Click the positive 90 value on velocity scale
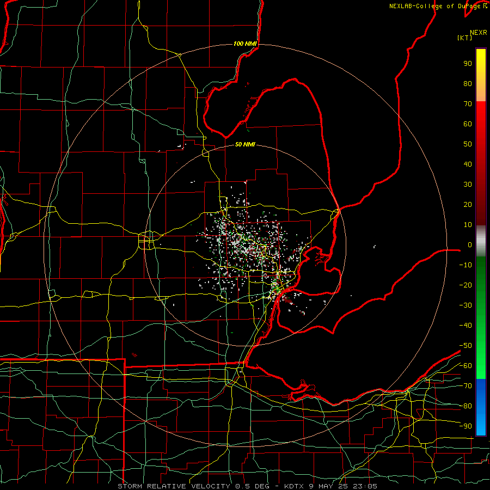Screen dimensions: 490x490 [x=468, y=64]
